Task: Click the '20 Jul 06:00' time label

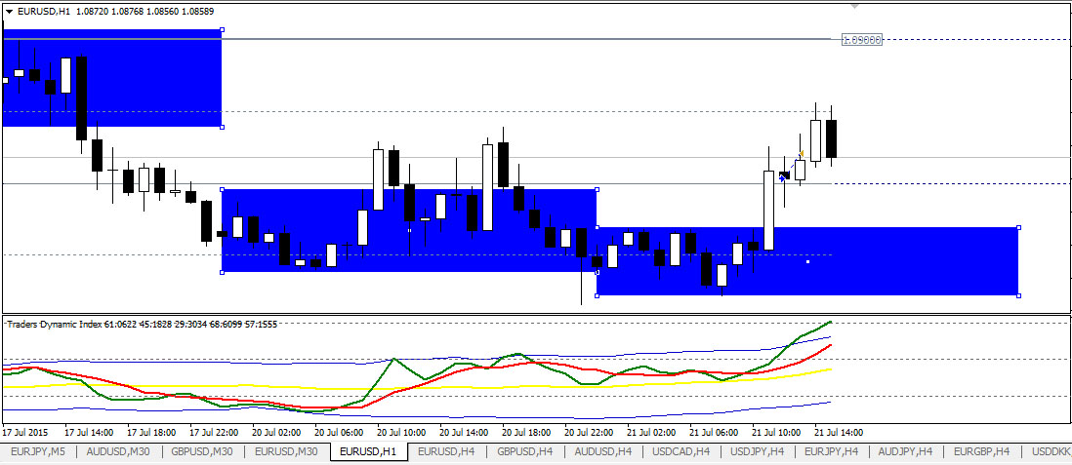Action: [x=340, y=433]
